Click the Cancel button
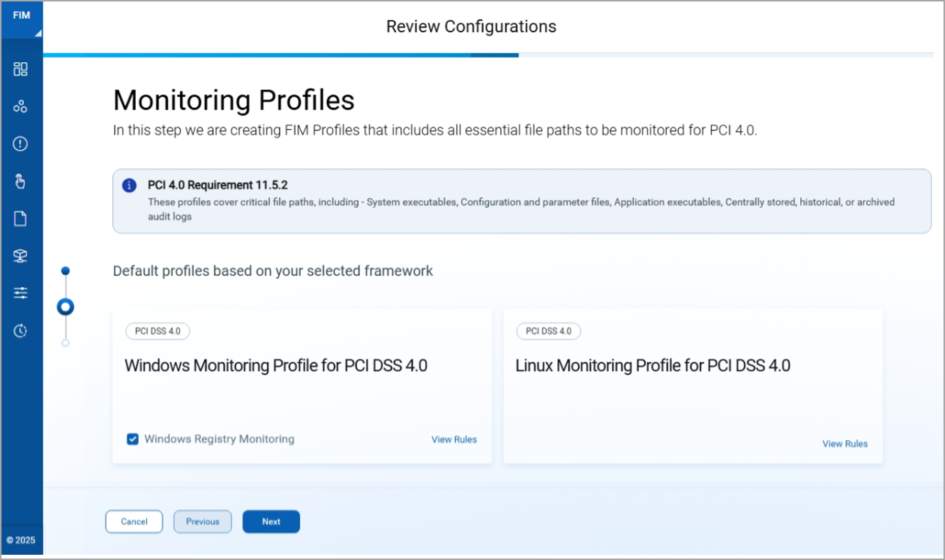945x560 pixels. pyautogui.click(x=134, y=522)
